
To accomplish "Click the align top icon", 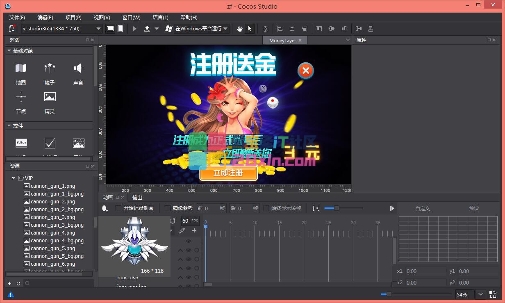I will pos(319,29).
